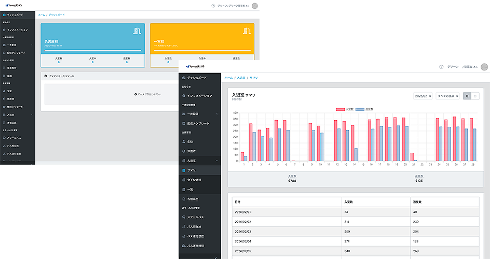Viewport: 490px width, 259px height.
Task: Click the user avatar in the back window header
Action: coord(255,6)
